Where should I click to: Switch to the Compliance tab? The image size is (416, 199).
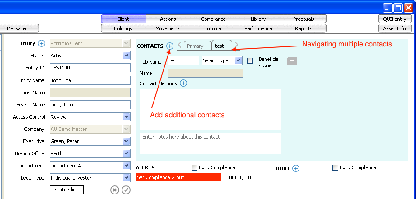click(x=213, y=19)
